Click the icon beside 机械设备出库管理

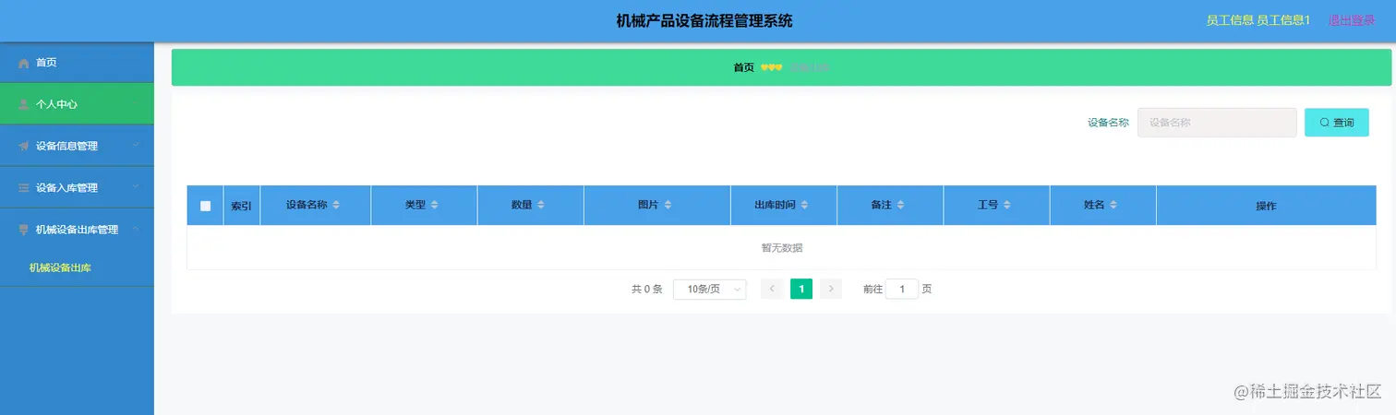[24, 230]
